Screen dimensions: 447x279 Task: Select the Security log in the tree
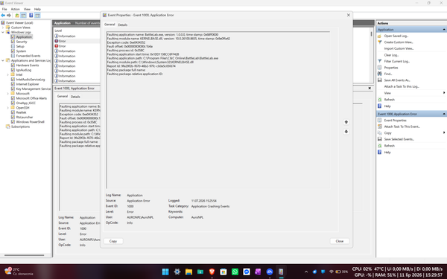(22, 42)
